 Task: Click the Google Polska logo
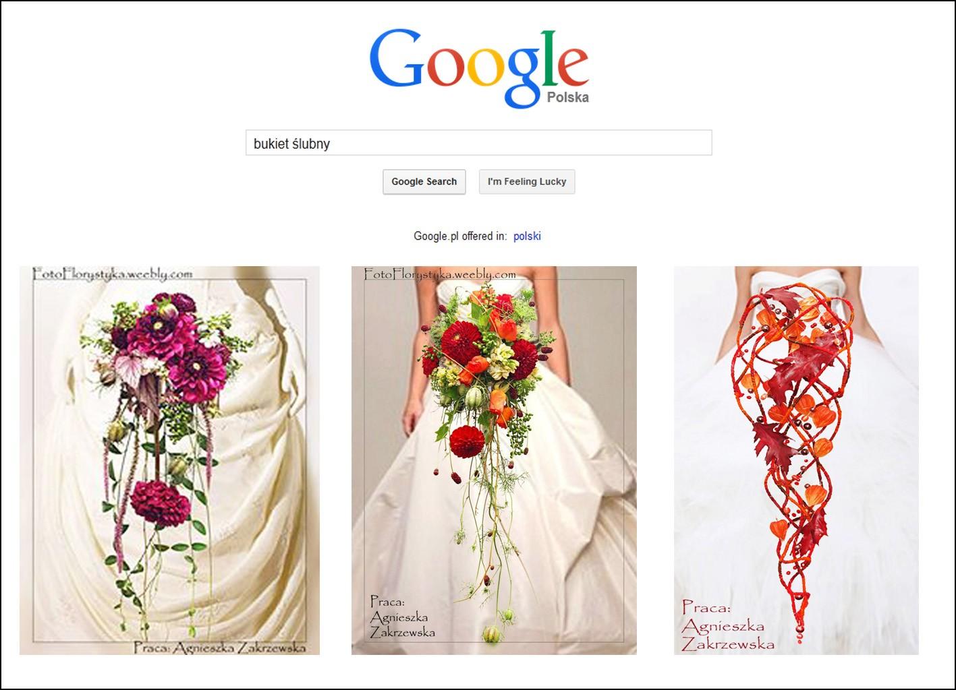[x=479, y=68]
